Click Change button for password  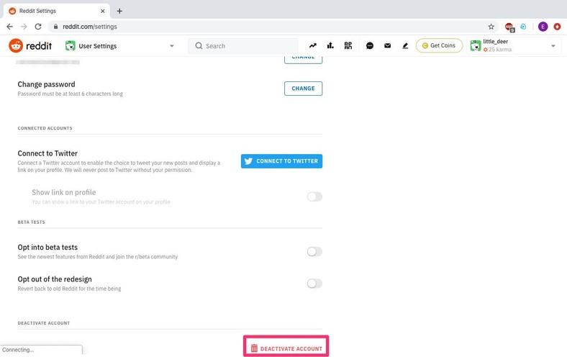303,89
